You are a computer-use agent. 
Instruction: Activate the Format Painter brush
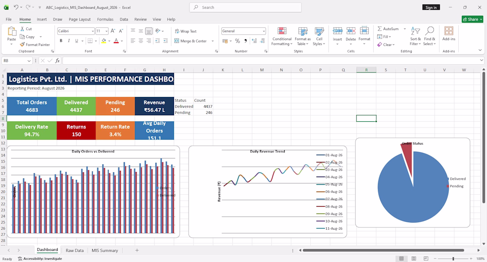pos(23,44)
